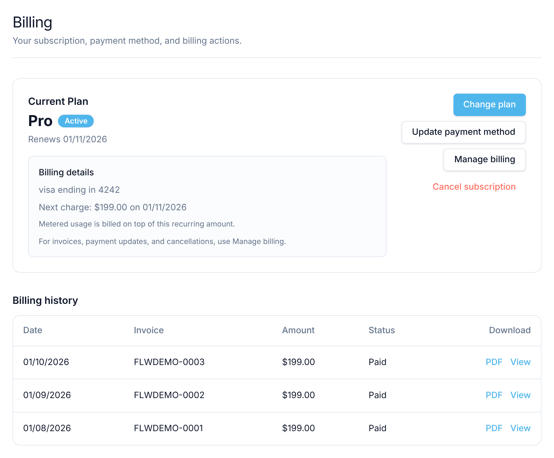Click the date 01/09/2026
Screen dimensions: 554x458
point(47,395)
